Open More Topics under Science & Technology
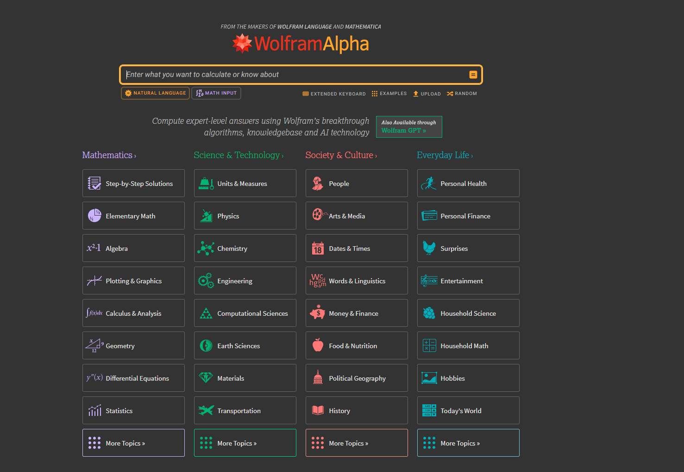Screen dimensions: 684x472 (245, 443)
